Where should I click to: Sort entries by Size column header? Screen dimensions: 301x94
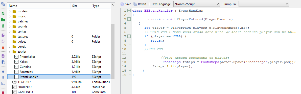[81, 6]
